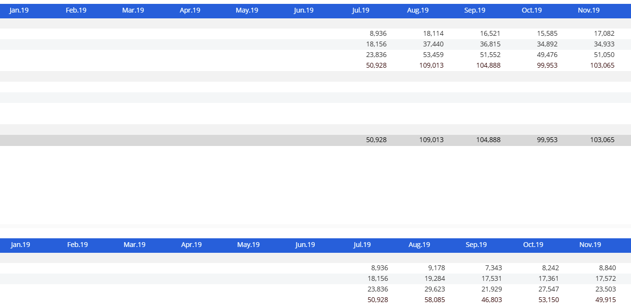
Task: Select the 8,840 cell
Action: [607, 268]
